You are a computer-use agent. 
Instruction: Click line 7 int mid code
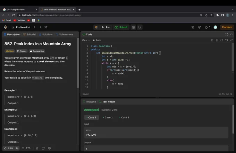[121, 66]
